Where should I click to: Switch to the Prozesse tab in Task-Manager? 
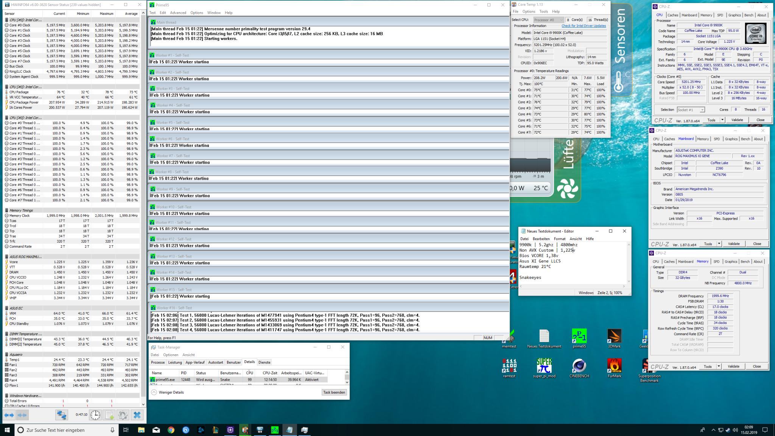coord(158,362)
